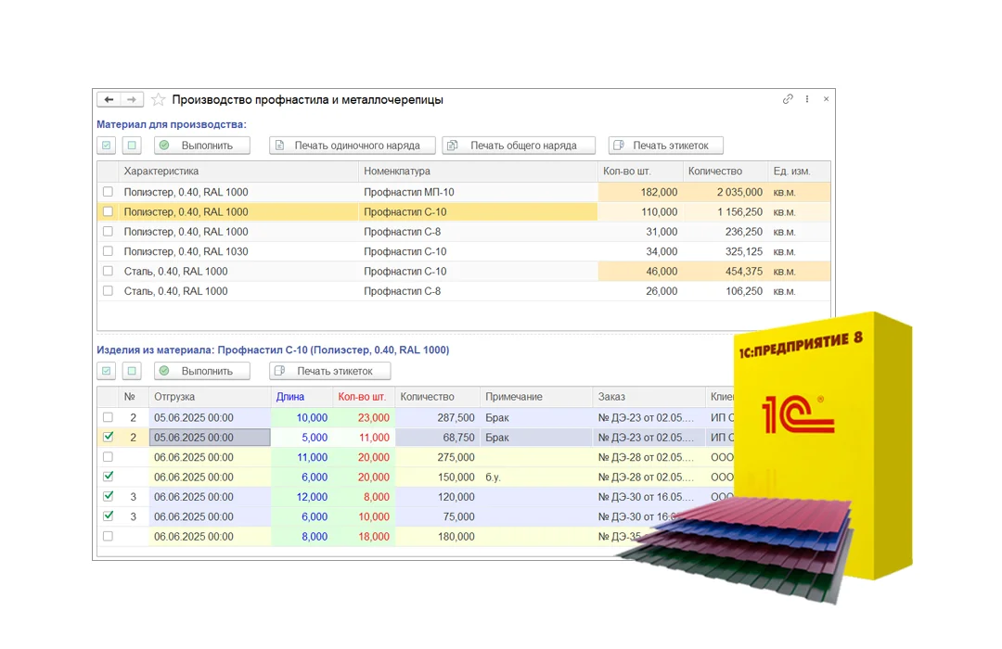Tick checkbox for Сталь Профнастил С-10 row
Viewport: 1002px width, 649px height.
click(108, 271)
